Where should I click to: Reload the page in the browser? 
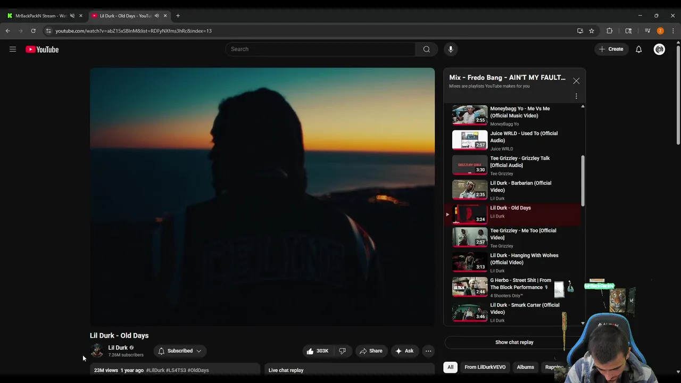coord(33,31)
